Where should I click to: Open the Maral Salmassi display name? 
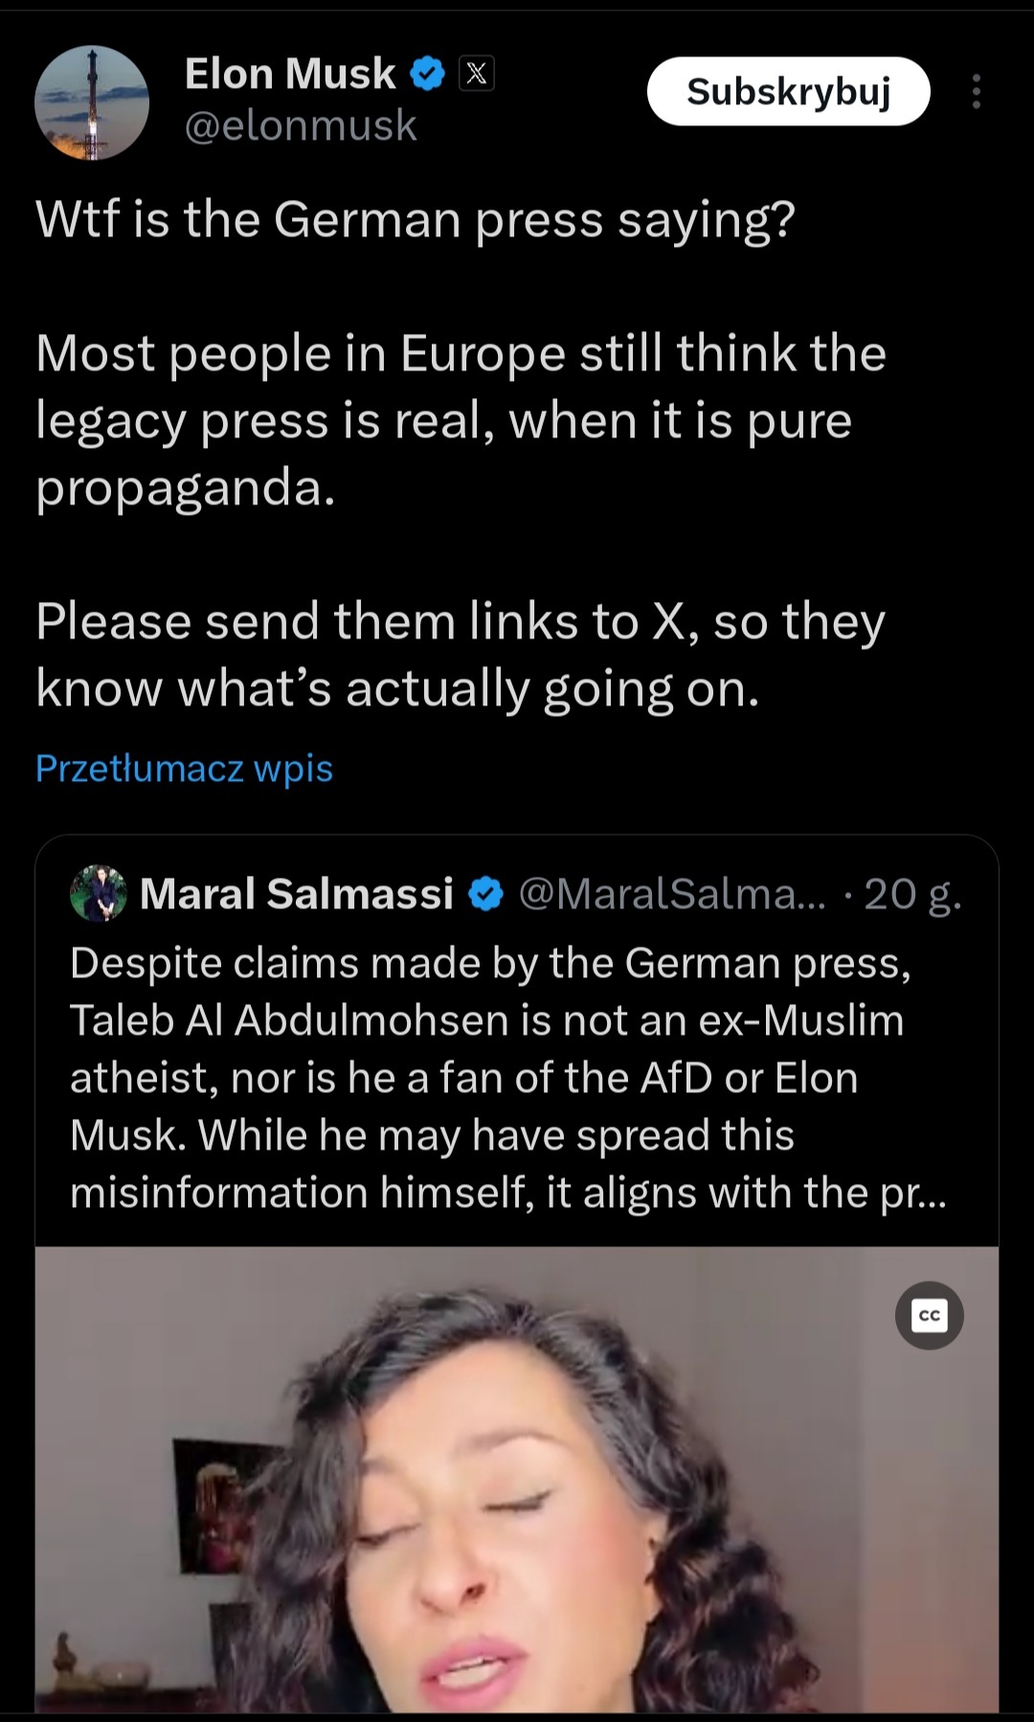point(296,894)
